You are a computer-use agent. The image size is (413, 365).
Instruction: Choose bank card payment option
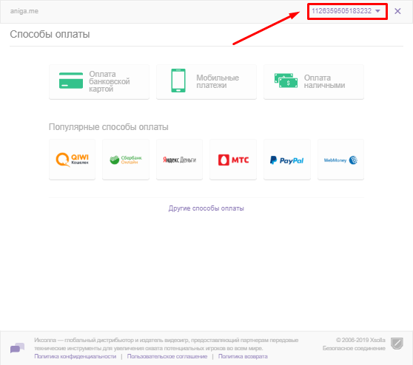click(x=99, y=81)
